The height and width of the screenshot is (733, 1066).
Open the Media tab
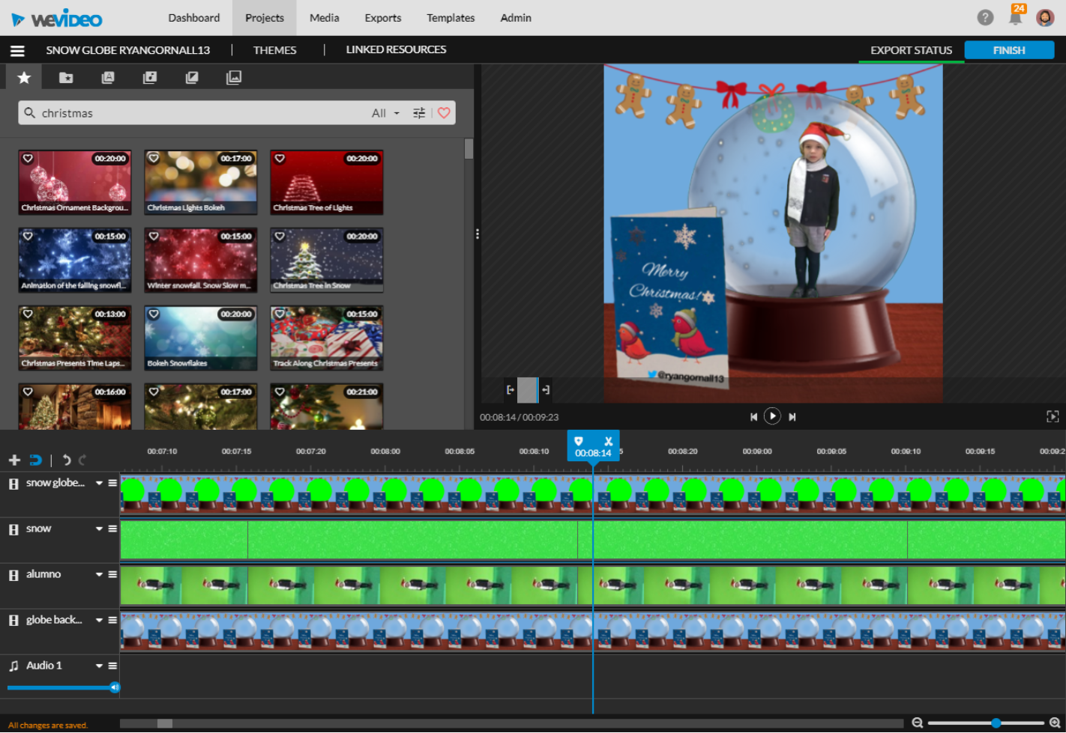(x=325, y=18)
